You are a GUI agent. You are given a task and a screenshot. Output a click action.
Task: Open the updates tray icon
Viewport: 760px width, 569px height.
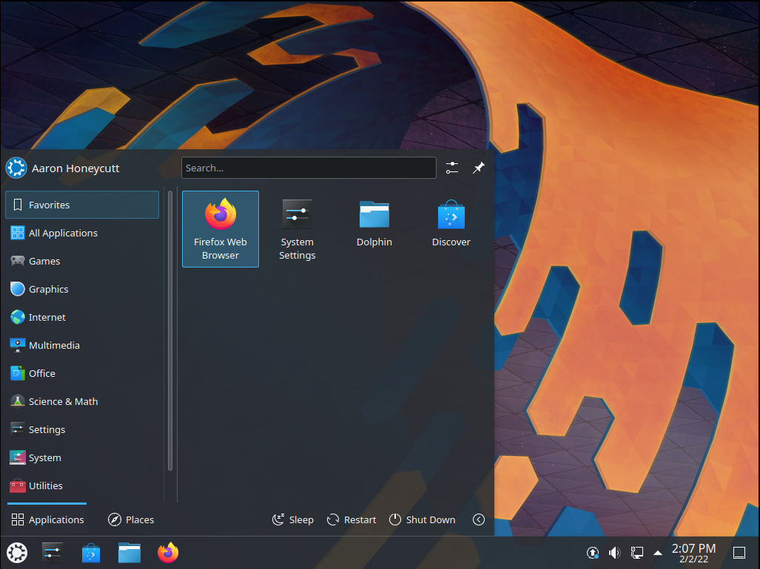tap(592, 553)
